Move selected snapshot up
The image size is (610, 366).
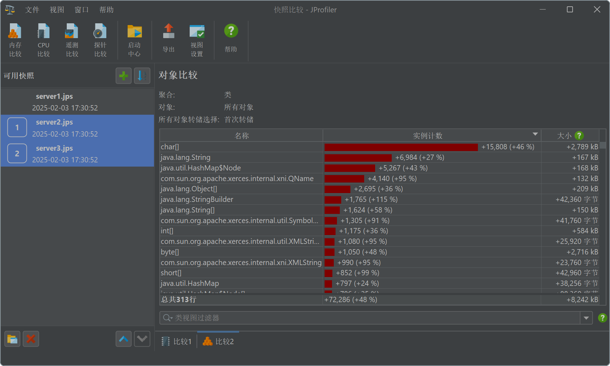(x=124, y=339)
